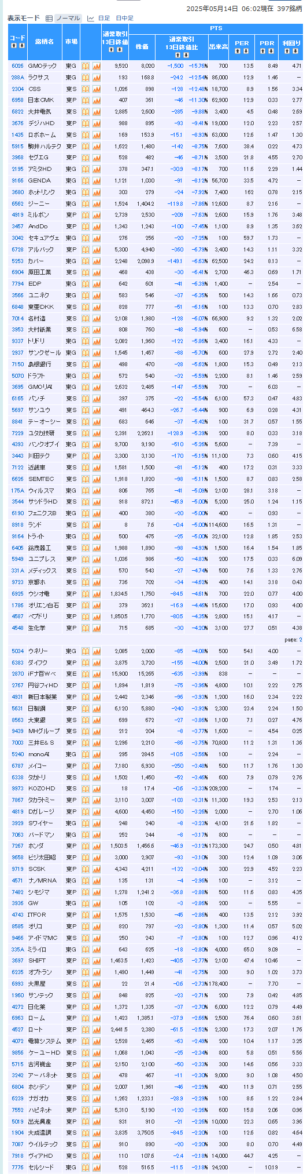Open stock code 6026 link
The height and width of the screenshot is (1174, 307).
pyautogui.click(x=17, y=66)
